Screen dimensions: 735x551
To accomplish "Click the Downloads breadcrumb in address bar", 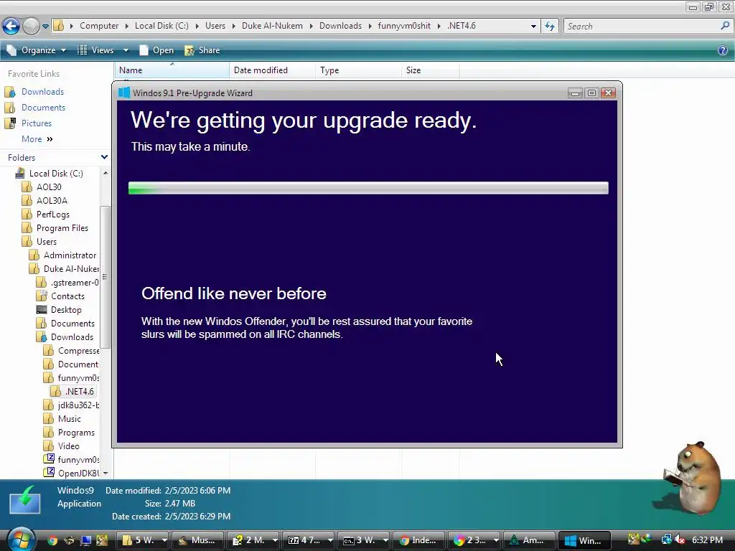I will pos(340,26).
